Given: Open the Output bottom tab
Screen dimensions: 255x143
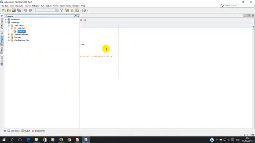Looking at the screenshot, I should click(25, 131).
